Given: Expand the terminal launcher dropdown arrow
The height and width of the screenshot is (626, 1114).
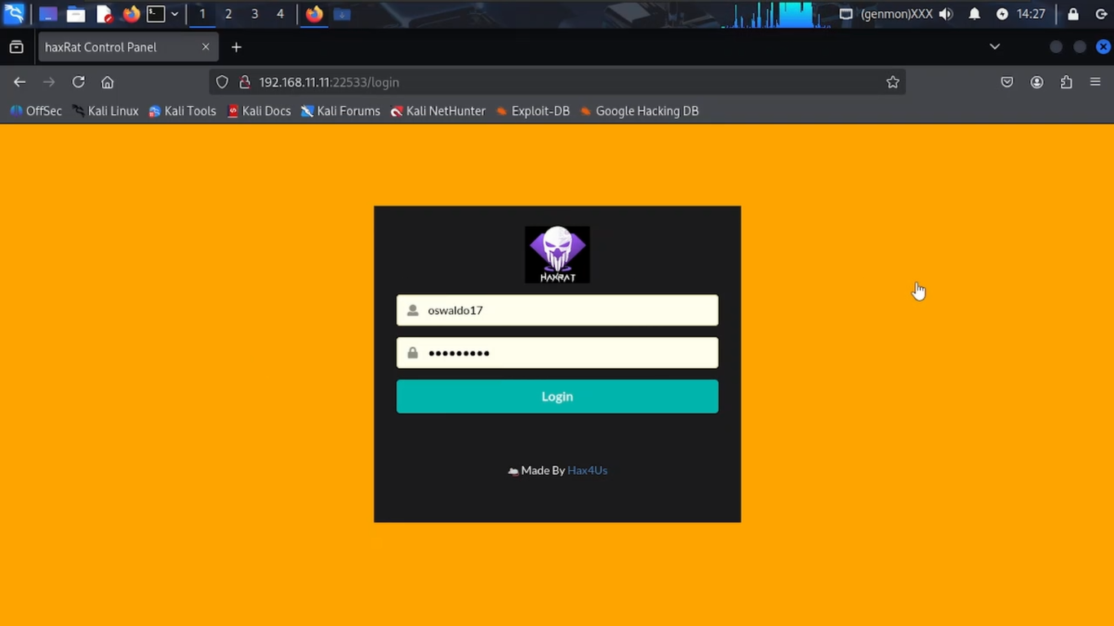Looking at the screenshot, I should click(175, 14).
